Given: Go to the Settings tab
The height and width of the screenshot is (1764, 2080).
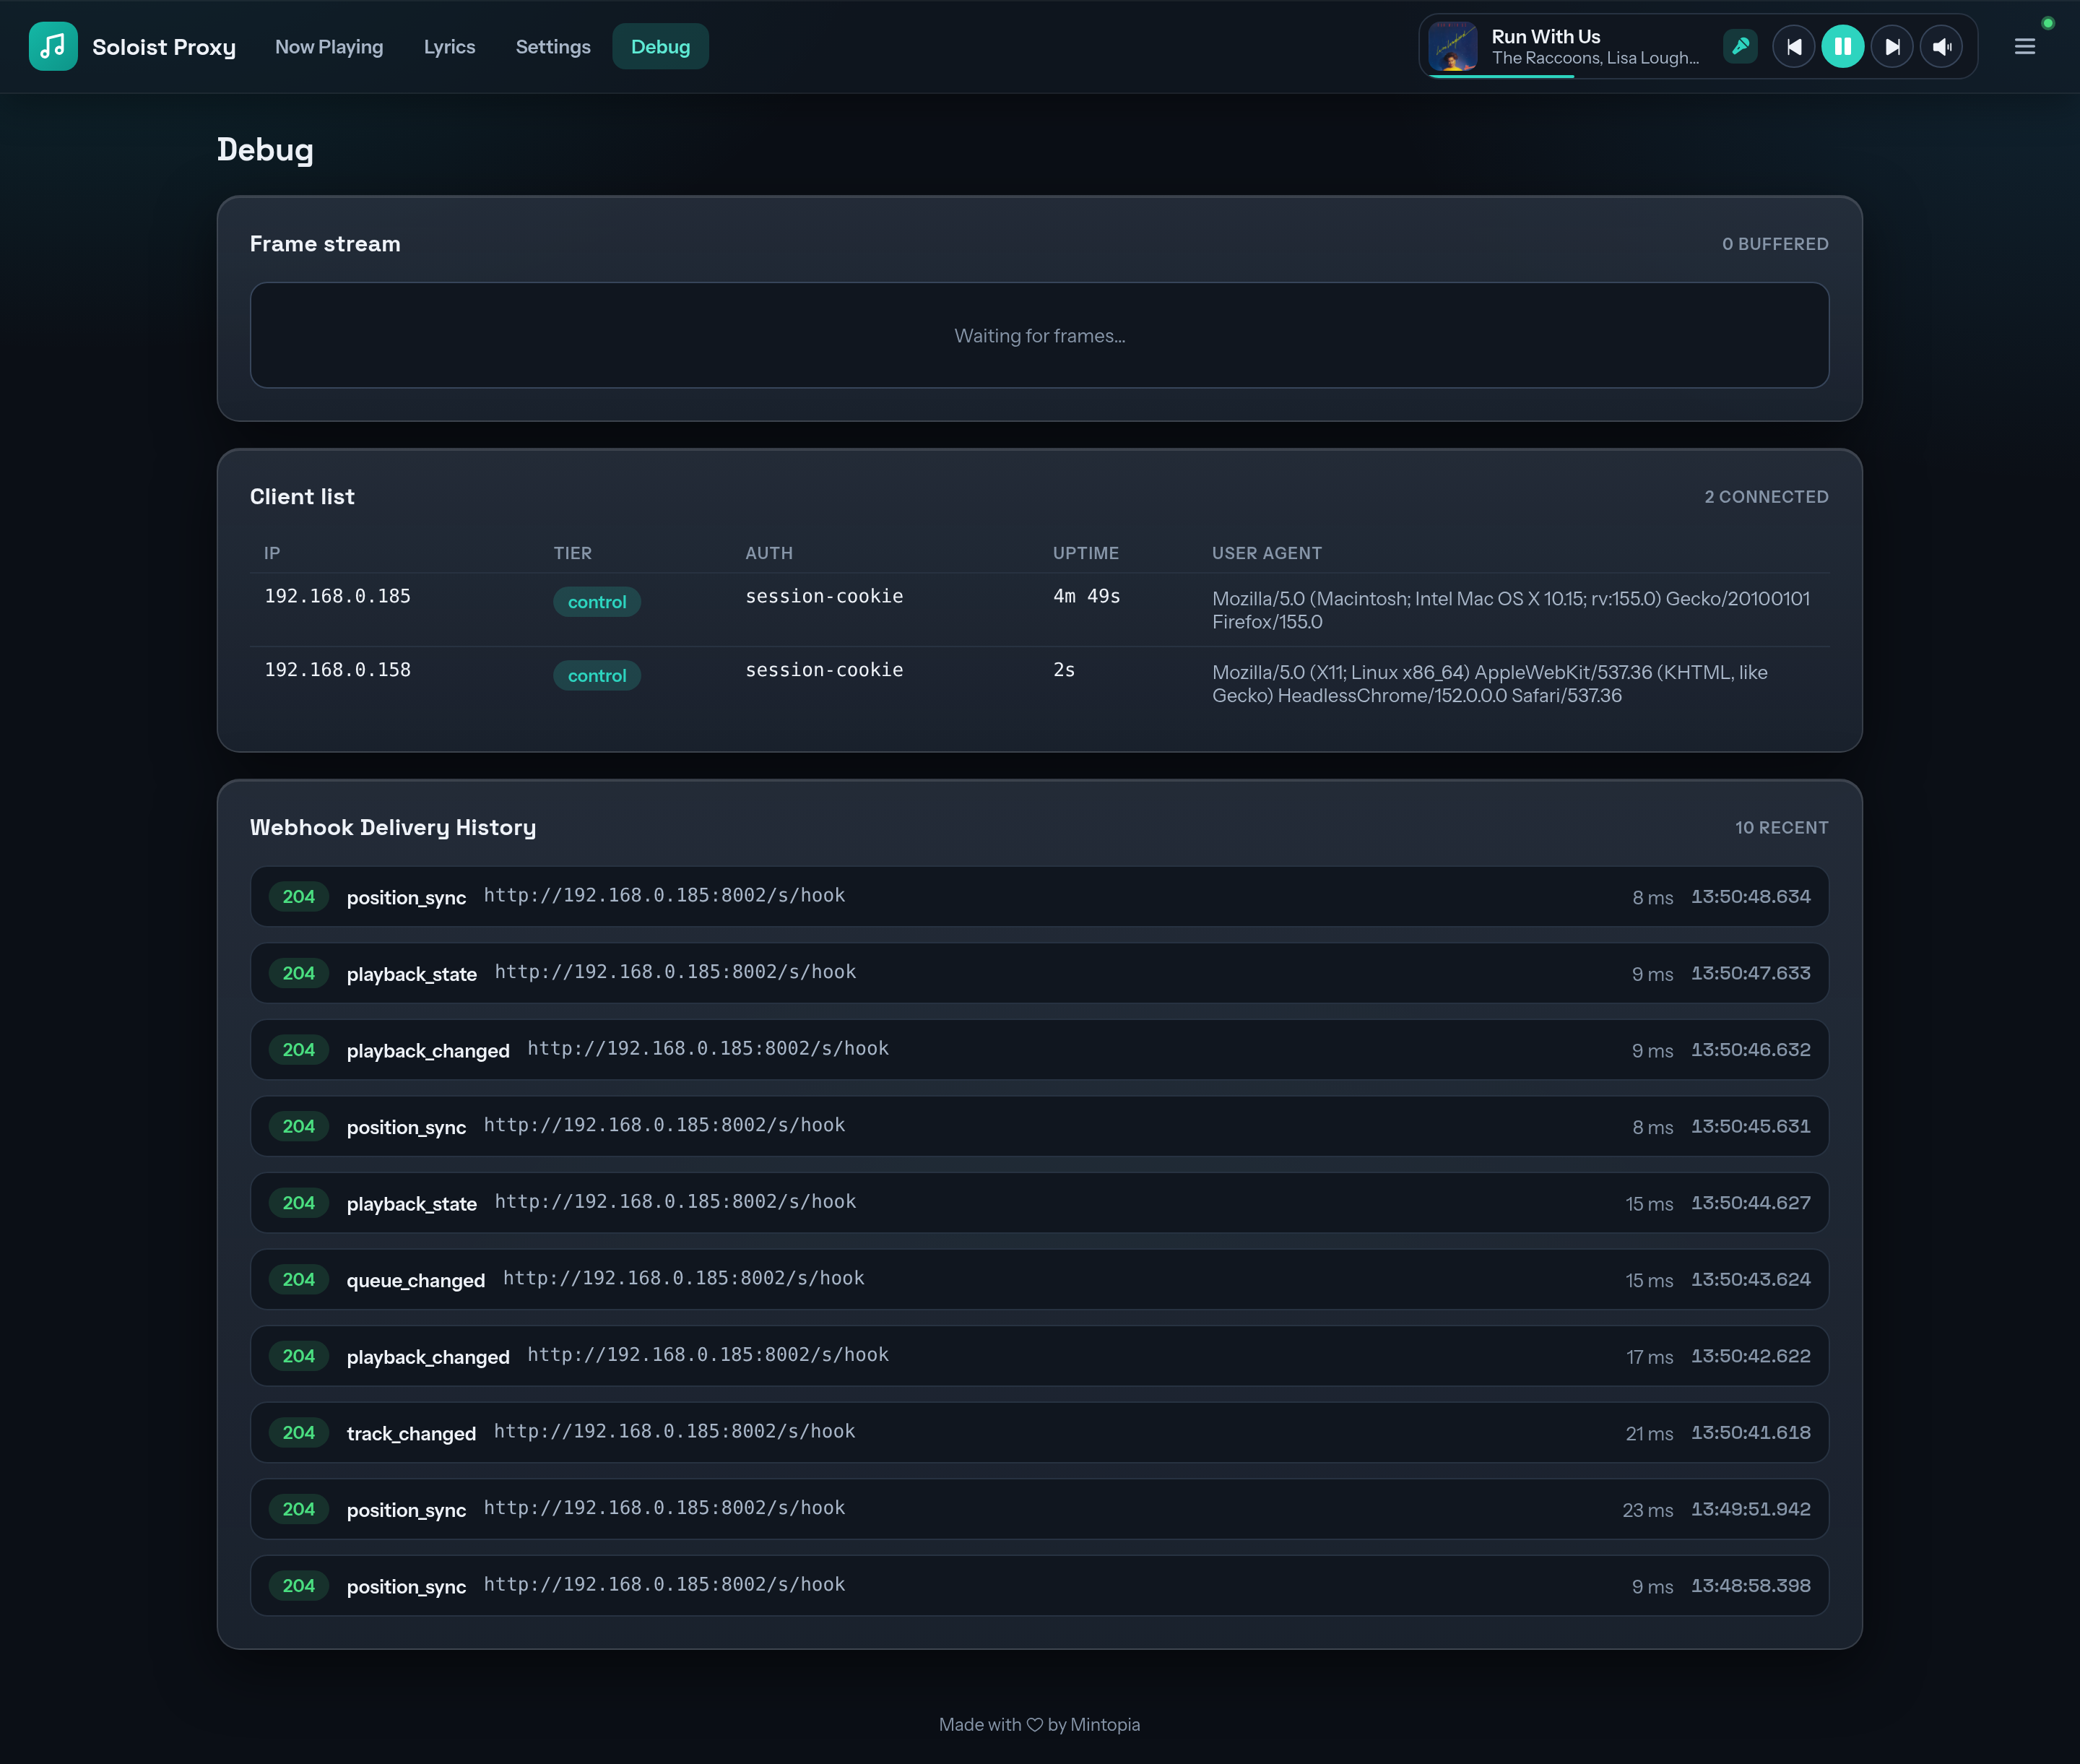Looking at the screenshot, I should click(553, 47).
